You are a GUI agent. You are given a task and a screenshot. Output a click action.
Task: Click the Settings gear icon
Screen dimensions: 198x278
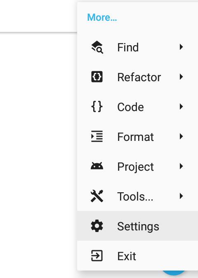97,226
